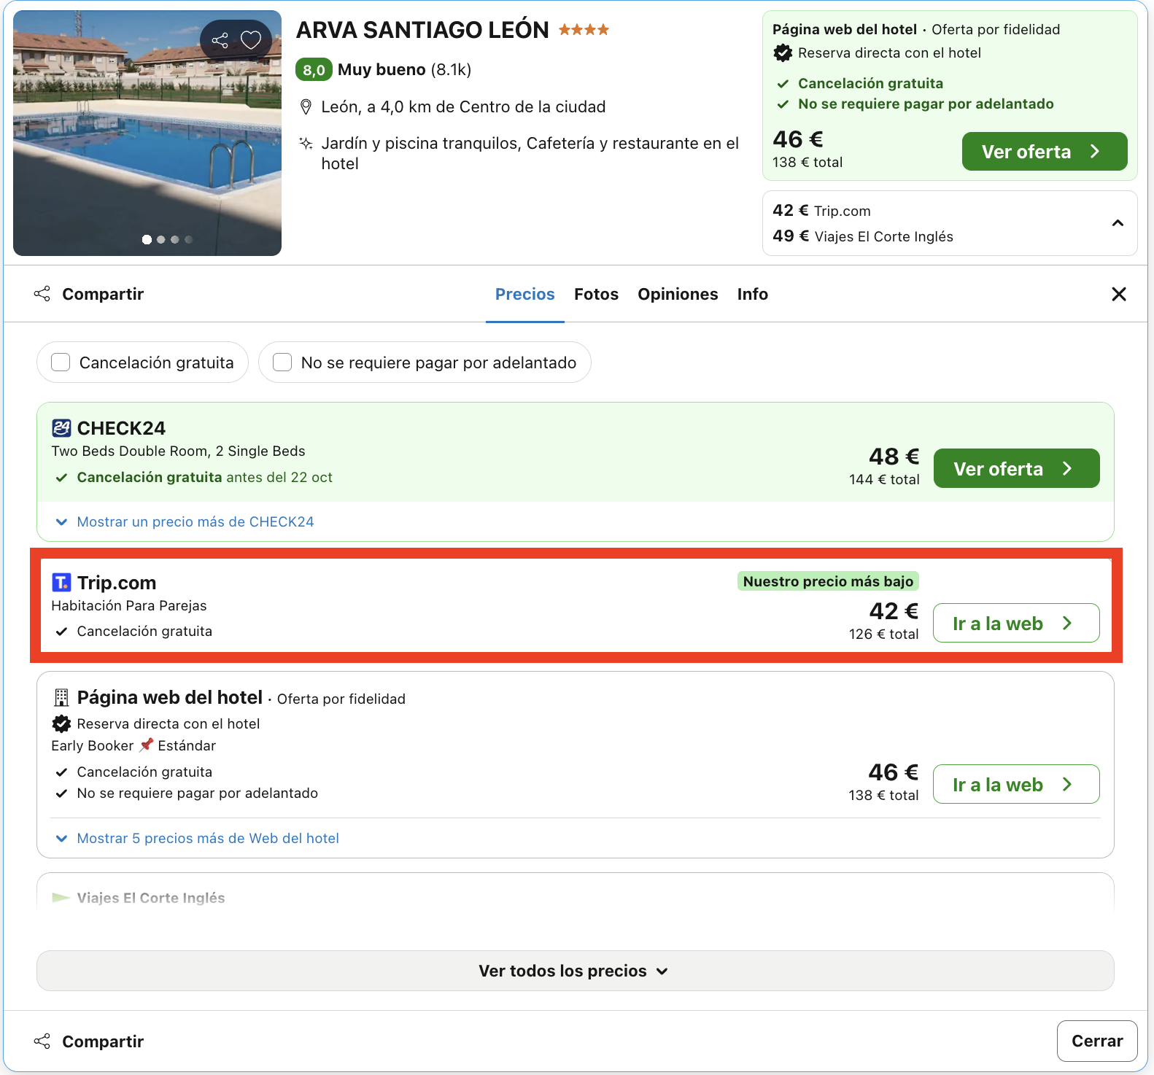Enable the Cancelación gratuita filter checkbox
The width and height of the screenshot is (1154, 1075).
pos(61,362)
